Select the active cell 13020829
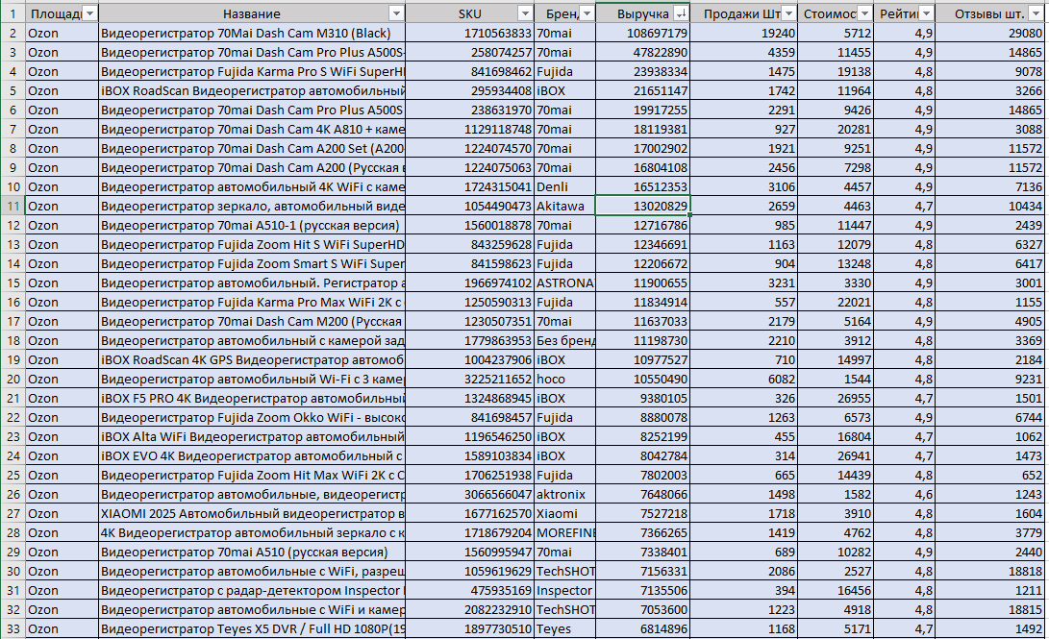 point(642,206)
